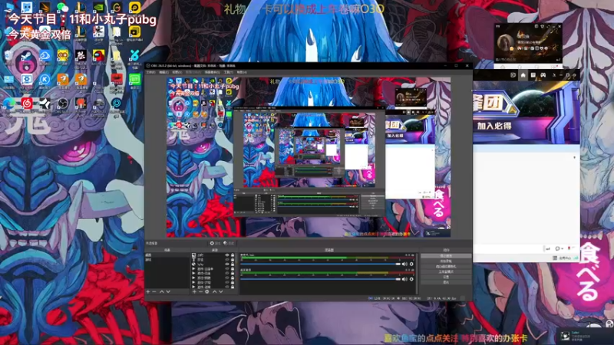Image resolution: width=614 pixels, height=345 pixels.
Task: Toggle visibility of the browser source row
Action: point(227,264)
